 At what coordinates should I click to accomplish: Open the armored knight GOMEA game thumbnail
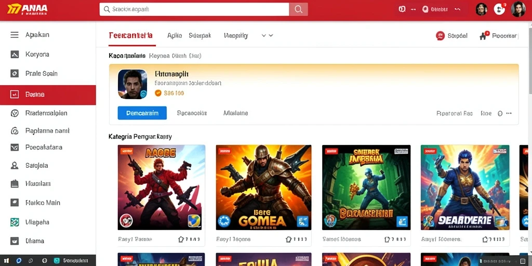point(263,187)
